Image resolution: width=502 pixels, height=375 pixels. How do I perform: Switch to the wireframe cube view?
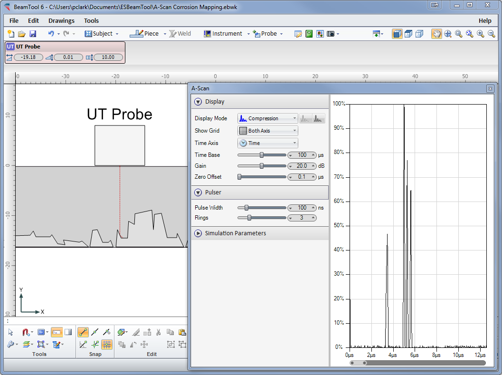pos(419,34)
